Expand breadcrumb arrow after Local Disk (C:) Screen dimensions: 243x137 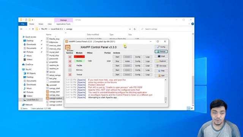click(x=65, y=29)
